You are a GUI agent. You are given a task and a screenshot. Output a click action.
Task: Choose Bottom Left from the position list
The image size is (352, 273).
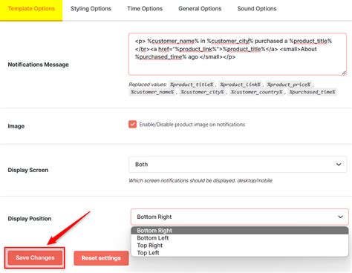coord(239,238)
